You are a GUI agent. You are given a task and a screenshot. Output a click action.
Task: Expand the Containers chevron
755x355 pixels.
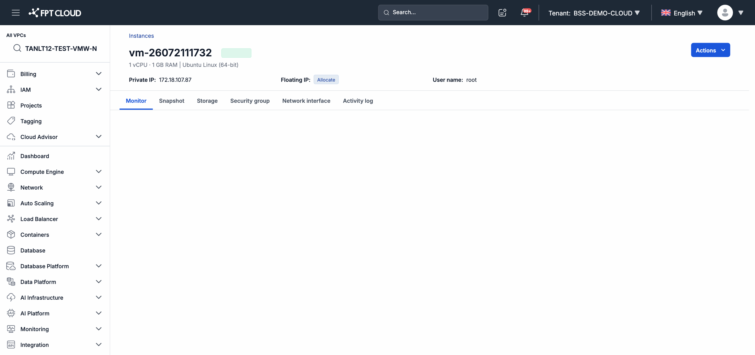[x=99, y=234]
